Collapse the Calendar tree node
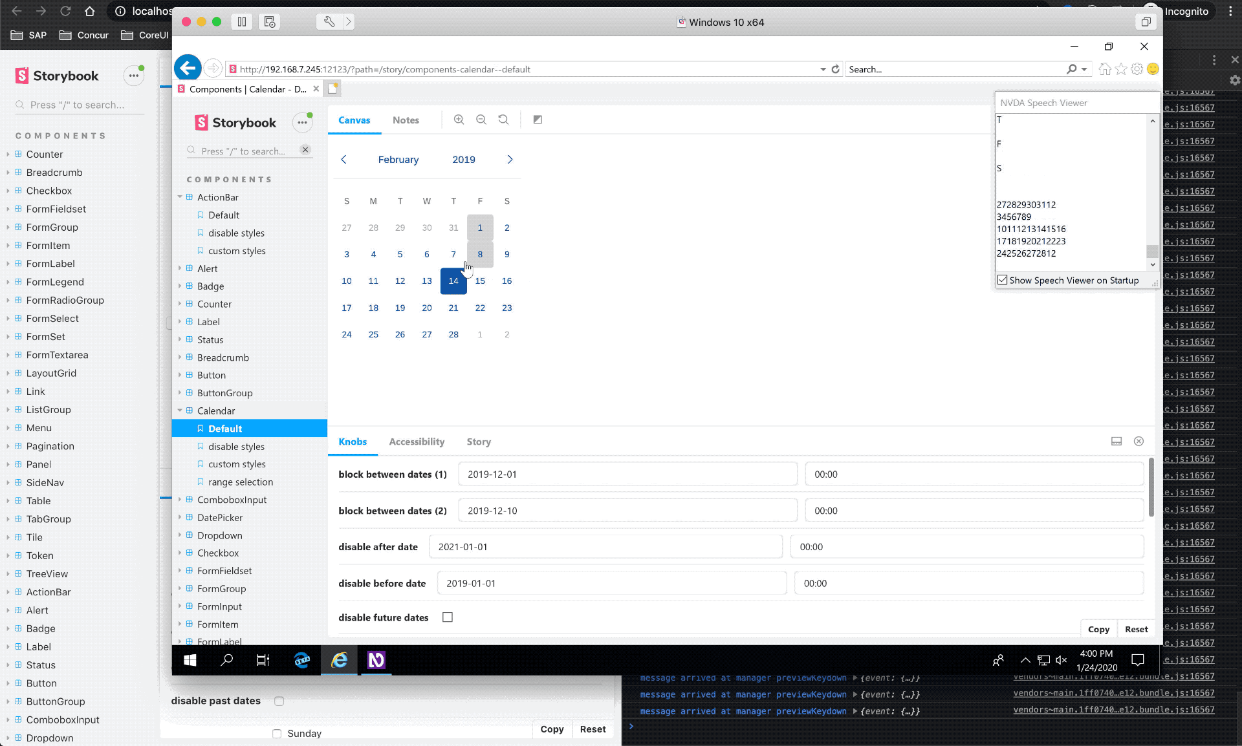This screenshot has height=746, width=1242. (x=180, y=410)
